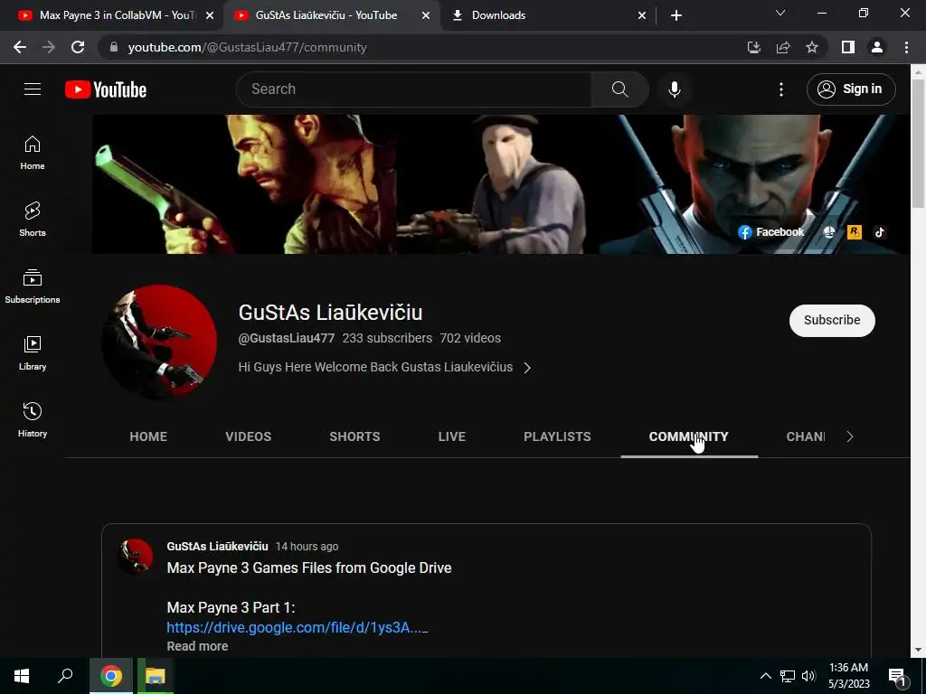Click the Sign in button
Screen dimensions: 926x694
click(851, 89)
